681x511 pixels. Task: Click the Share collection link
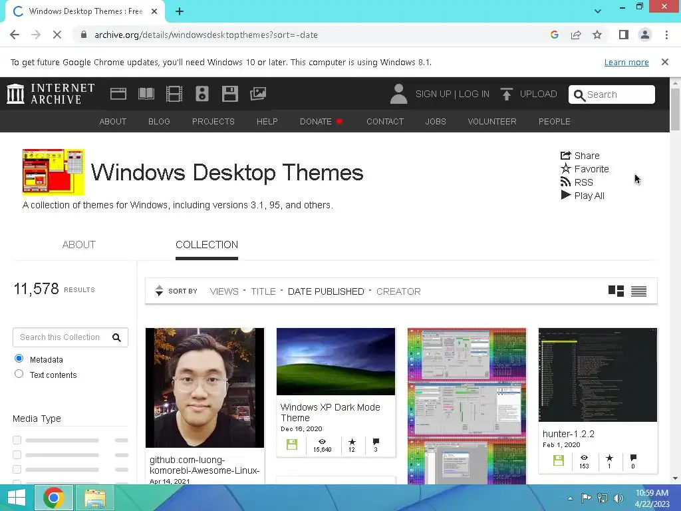(x=580, y=156)
